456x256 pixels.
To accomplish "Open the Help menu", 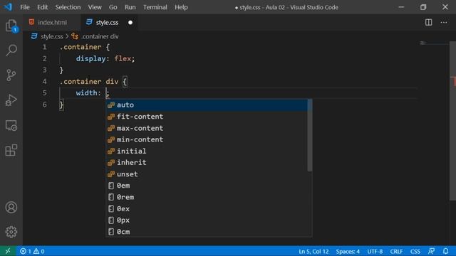I will pos(181,7).
